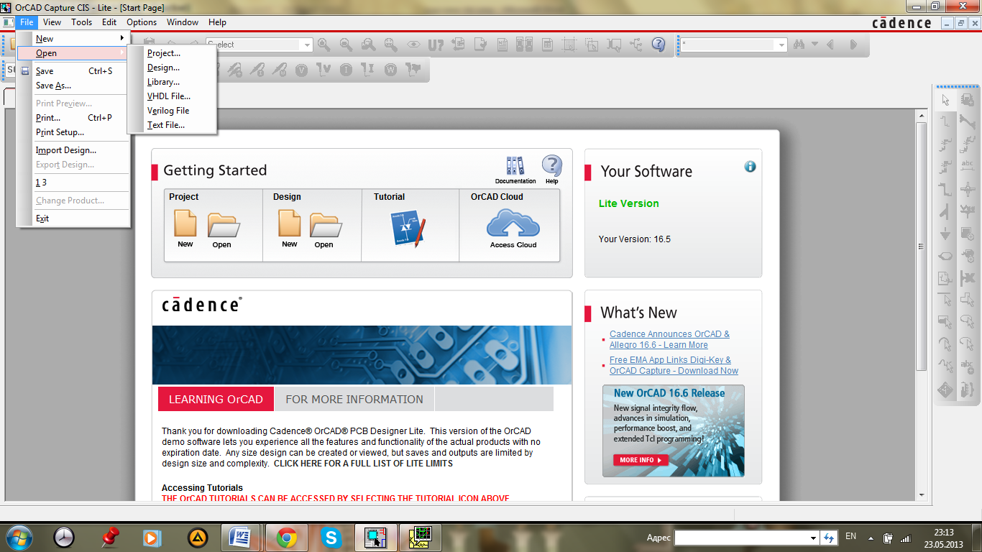This screenshot has width=982, height=552.
Task: Click the circled W power marker icon
Action: click(x=390, y=70)
